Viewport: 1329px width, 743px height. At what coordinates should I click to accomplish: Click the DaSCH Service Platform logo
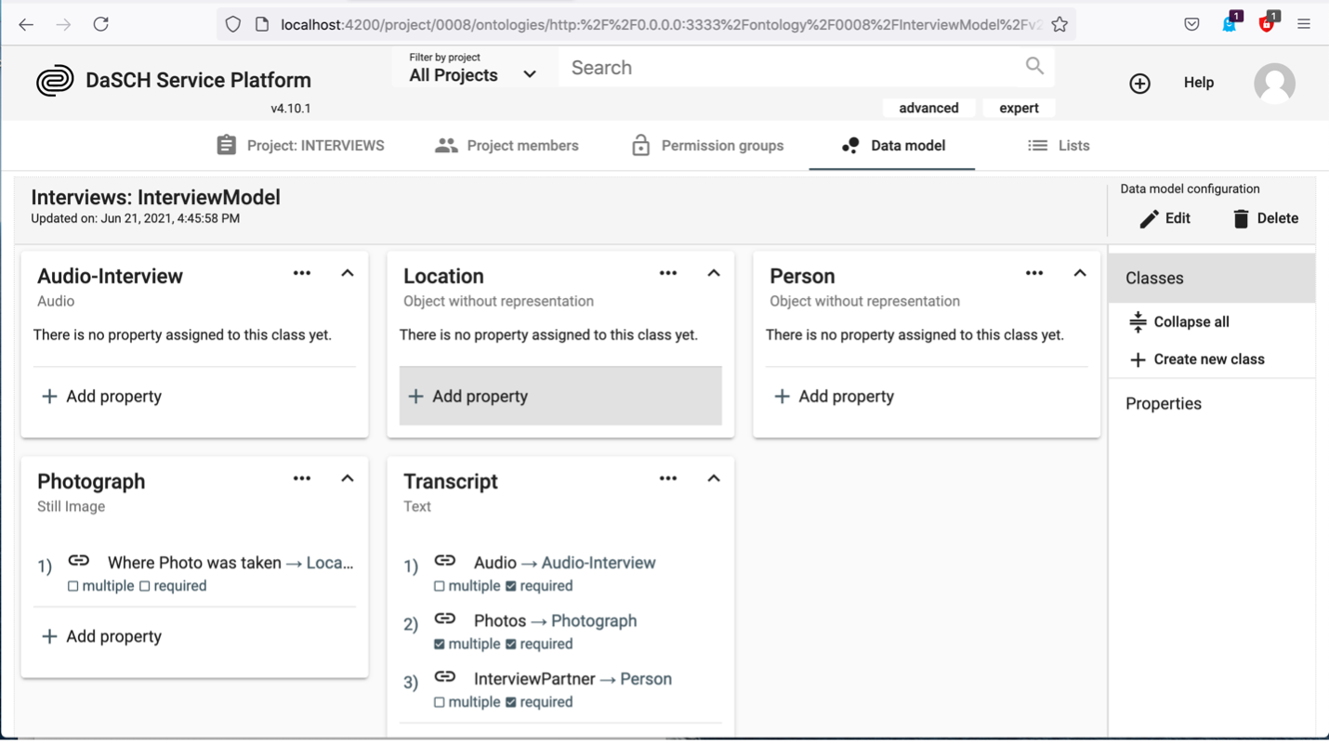pyautogui.click(x=56, y=80)
